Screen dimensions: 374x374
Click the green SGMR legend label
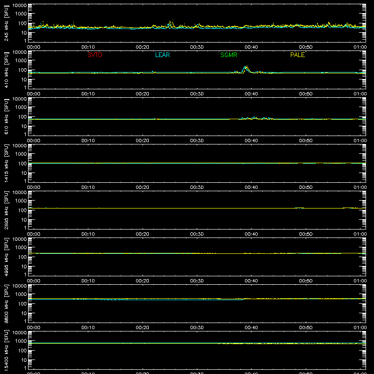[x=229, y=55]
